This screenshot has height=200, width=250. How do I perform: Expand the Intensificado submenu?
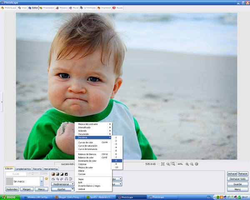(94, 127)
